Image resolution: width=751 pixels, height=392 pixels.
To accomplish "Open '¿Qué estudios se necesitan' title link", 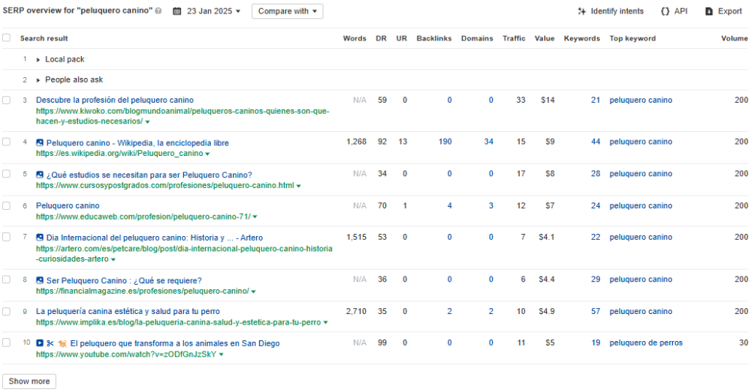I will click(149, 175).
